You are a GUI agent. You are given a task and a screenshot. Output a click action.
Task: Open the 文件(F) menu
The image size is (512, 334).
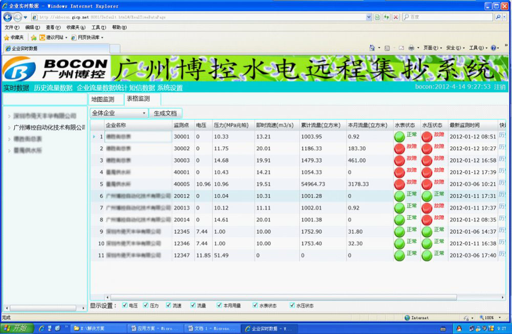pos(12,28)
